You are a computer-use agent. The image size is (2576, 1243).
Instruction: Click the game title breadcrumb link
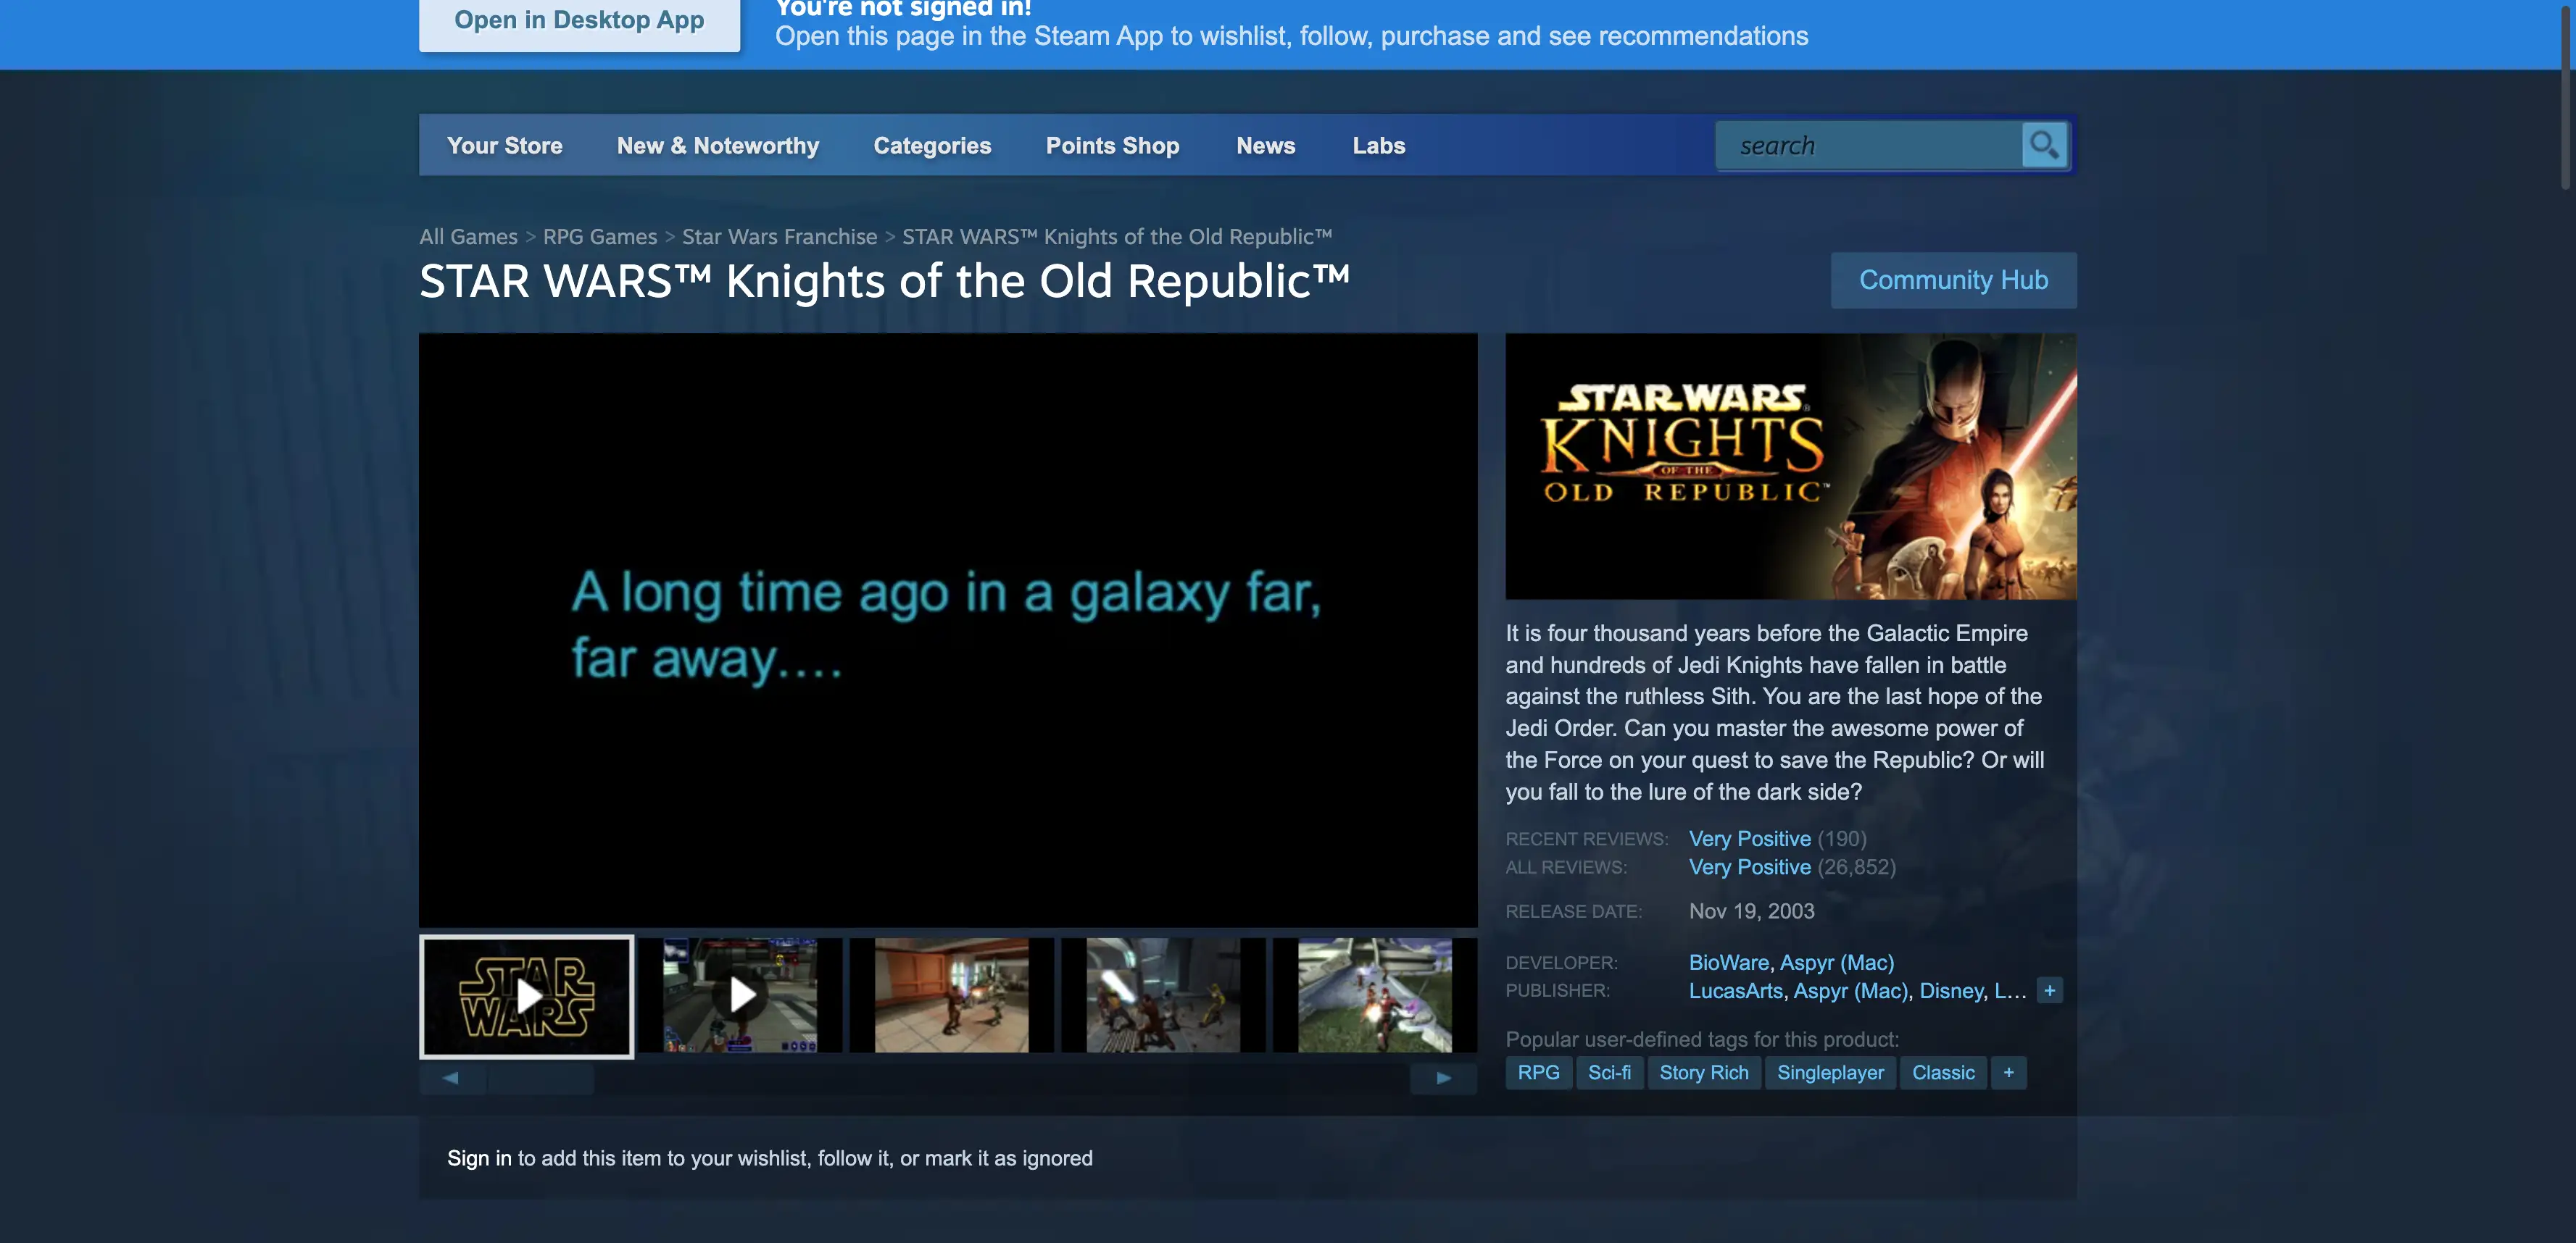click(1117, 237)
